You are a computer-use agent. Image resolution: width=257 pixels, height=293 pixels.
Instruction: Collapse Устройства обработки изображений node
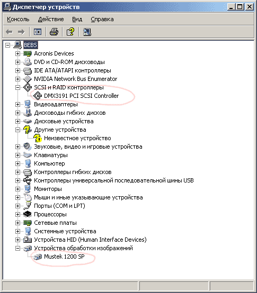[17, 249]
